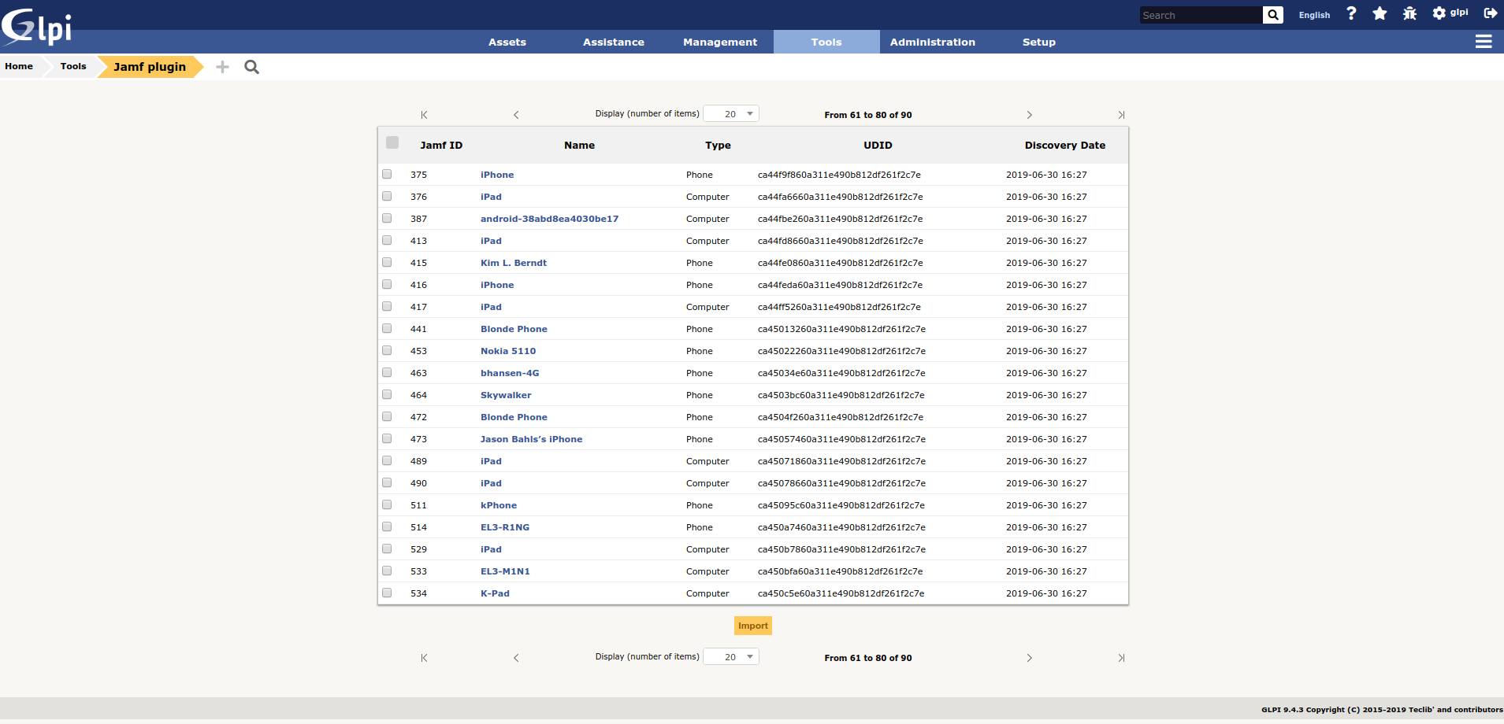
Task: Open the bhansen-4G device link
Action: coord(510,373)
